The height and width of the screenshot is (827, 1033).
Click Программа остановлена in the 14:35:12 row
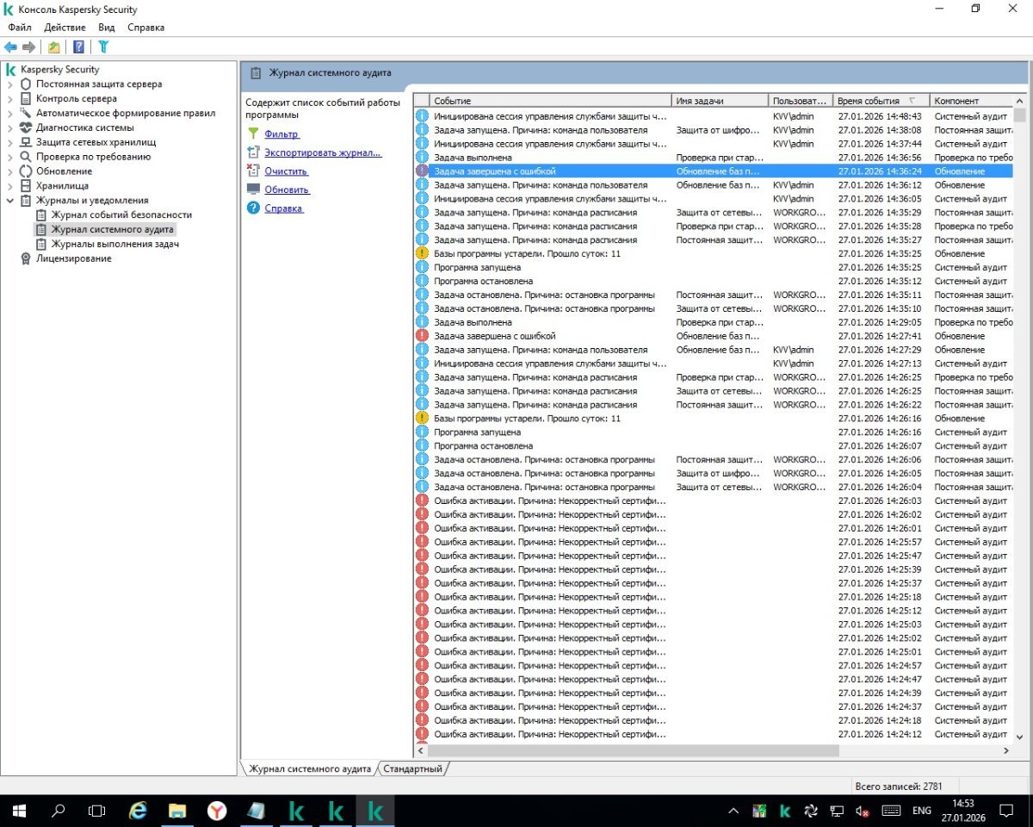click(483, 282)
